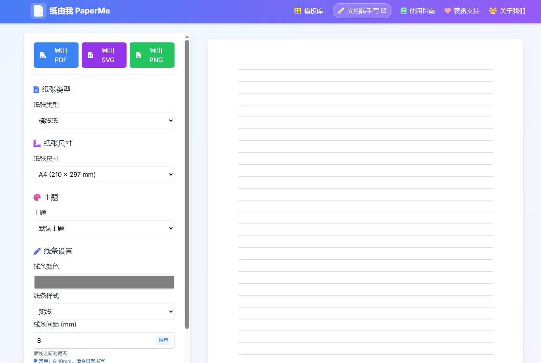Open the 赞赏支持 menu item
541x363 pixels.
[x=462, y=11]
